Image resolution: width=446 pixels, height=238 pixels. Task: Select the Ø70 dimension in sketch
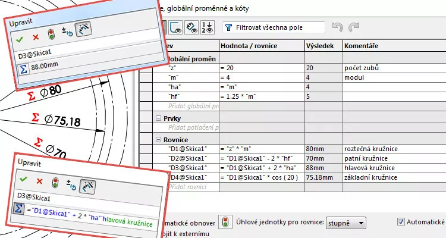tap(56, 152)
